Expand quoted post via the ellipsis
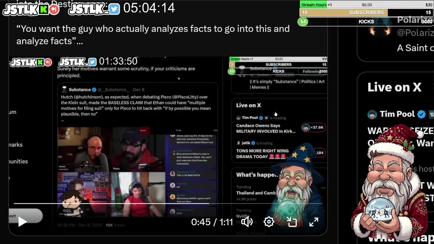434x244 pixels. (62, 120)
